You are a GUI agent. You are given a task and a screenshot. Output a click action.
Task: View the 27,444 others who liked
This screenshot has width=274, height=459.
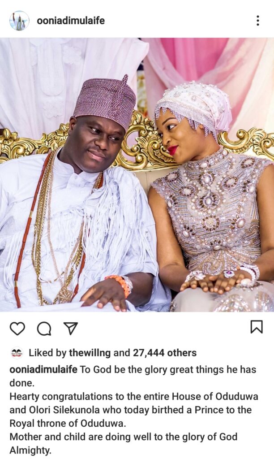click(165, 353)
